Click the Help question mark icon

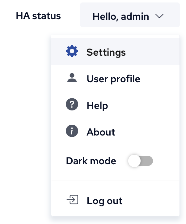click(x=72, y=105)
